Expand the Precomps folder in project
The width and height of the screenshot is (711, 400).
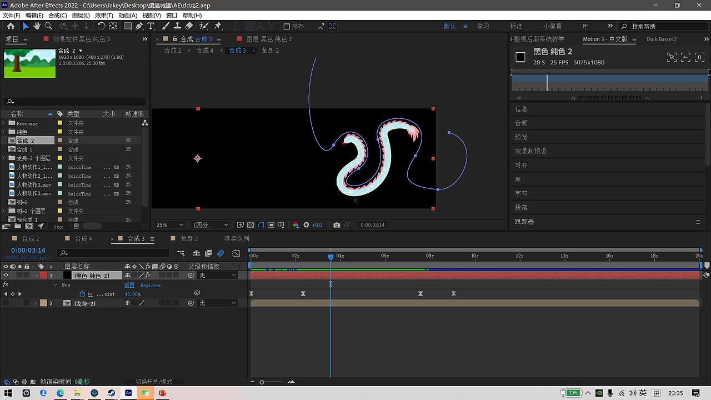pyautogui.click(x=4, y=123)
